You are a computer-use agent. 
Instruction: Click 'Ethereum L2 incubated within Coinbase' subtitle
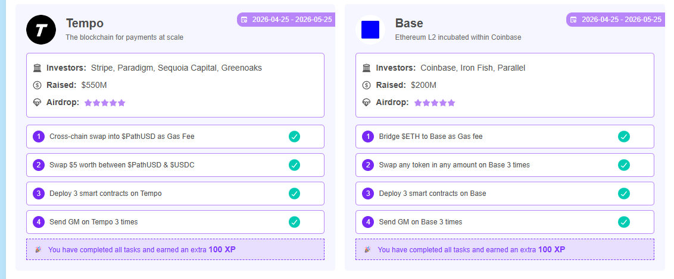(x=458, y=37)
